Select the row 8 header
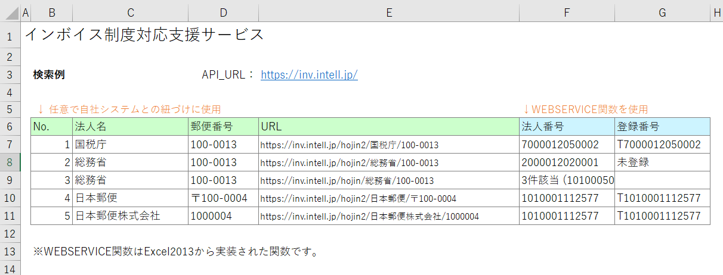This screenshot has width=723, height=275. pyautogui.click(x=10, y=162)
